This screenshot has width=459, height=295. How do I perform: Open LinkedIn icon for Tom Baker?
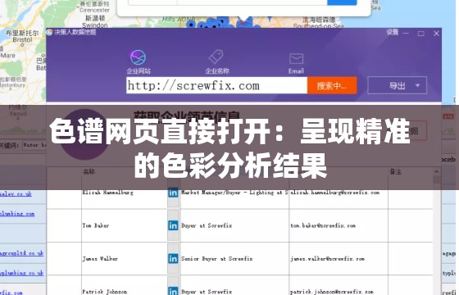click(173, 225)
